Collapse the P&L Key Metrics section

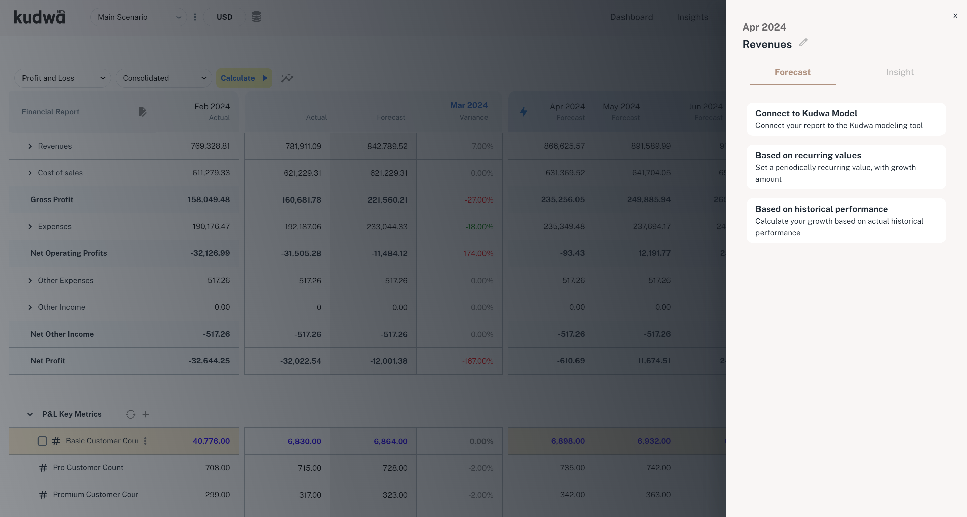[x=30, y=414]
